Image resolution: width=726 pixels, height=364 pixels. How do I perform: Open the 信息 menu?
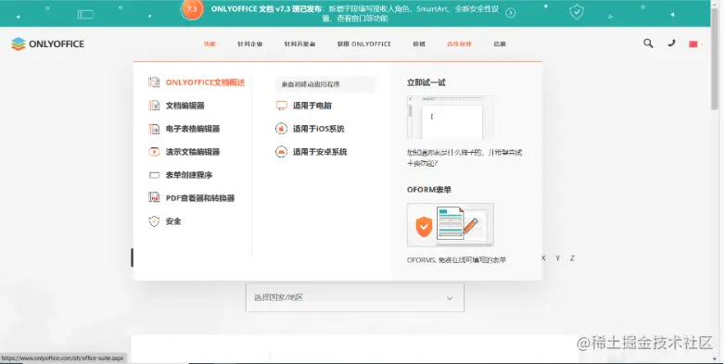click(500, 44)
